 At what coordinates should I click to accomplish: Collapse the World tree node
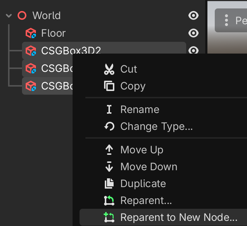9,16
